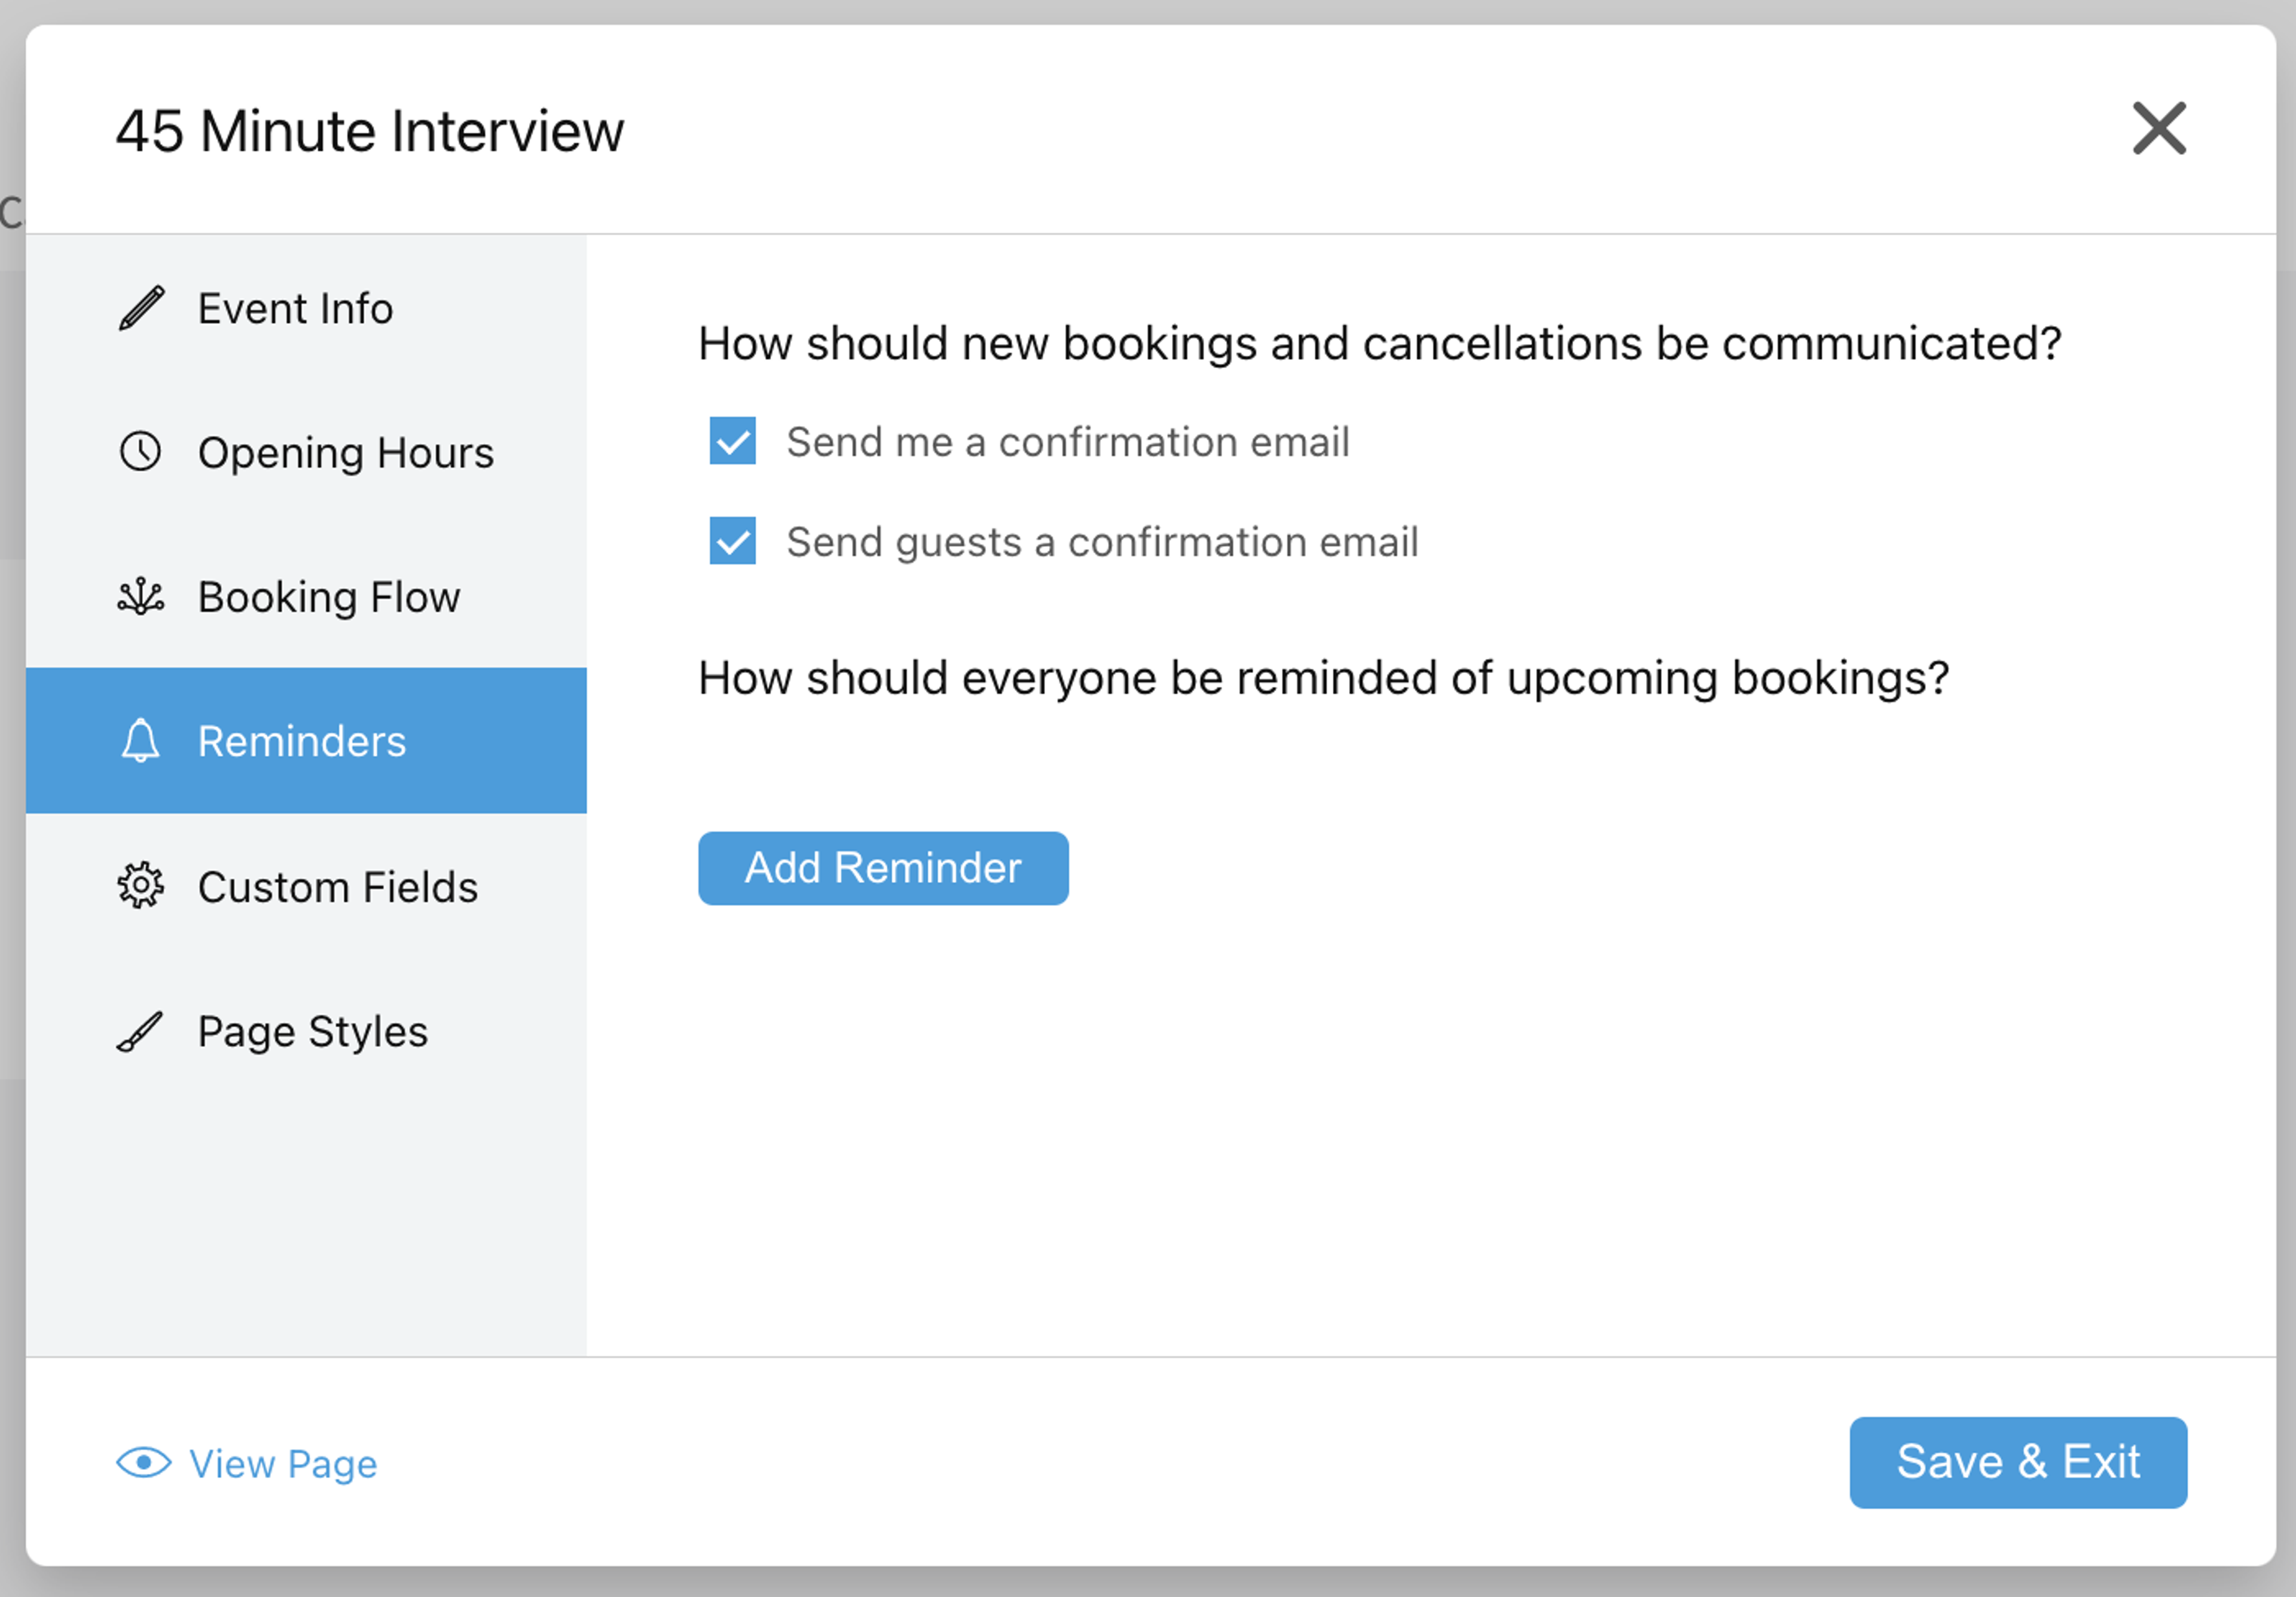Select the Reminders section
This screenshot has height=1597, width=2296.
click(306, 741)
